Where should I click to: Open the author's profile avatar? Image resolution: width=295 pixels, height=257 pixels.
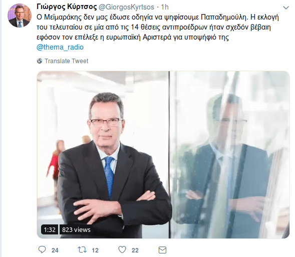coord(20,16)
